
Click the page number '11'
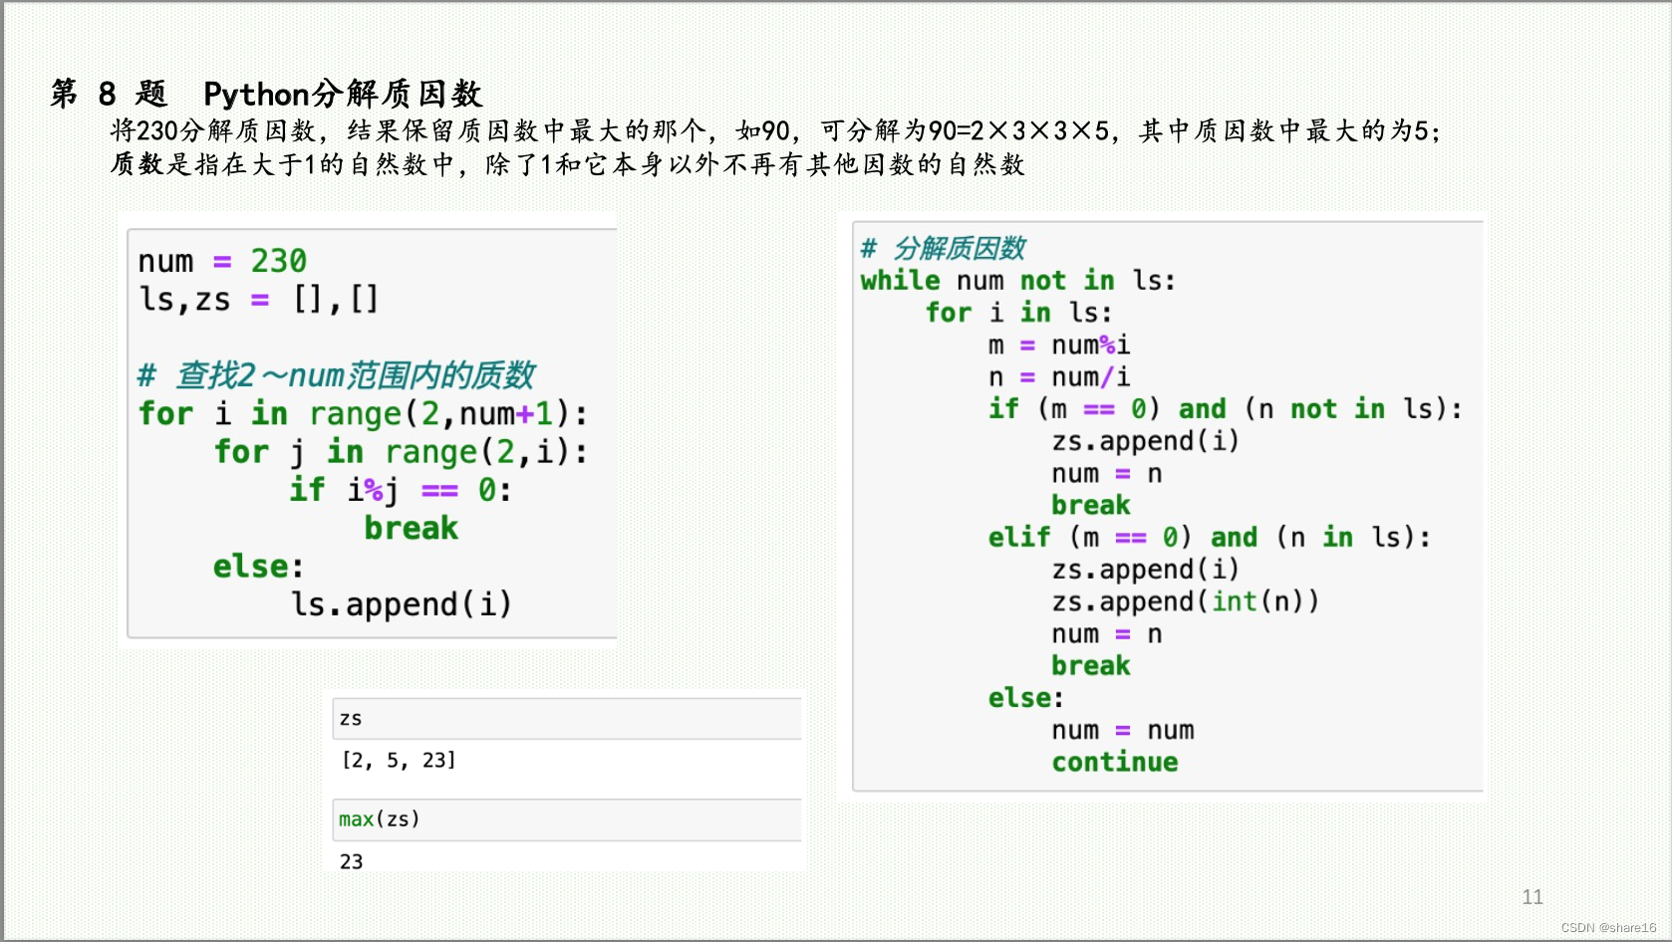pyautogui.click(x=1532, y=897)
